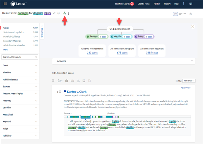Open search options kebab beside Search Tree
Screen dimensions: 203x144
(x=68, y=13)
